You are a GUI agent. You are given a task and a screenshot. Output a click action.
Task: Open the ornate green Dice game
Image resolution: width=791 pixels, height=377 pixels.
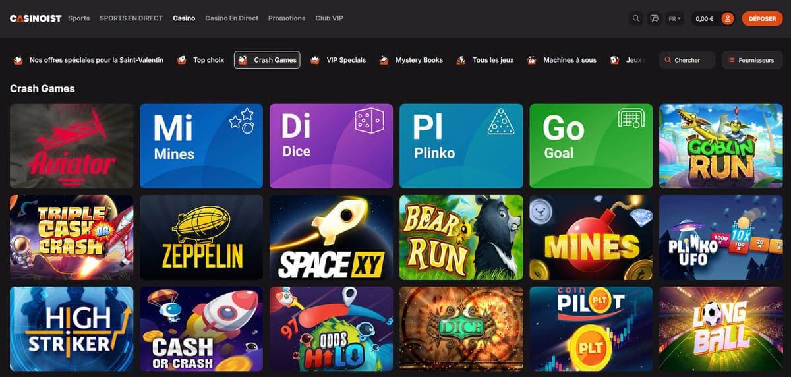(x=461, y=329)
